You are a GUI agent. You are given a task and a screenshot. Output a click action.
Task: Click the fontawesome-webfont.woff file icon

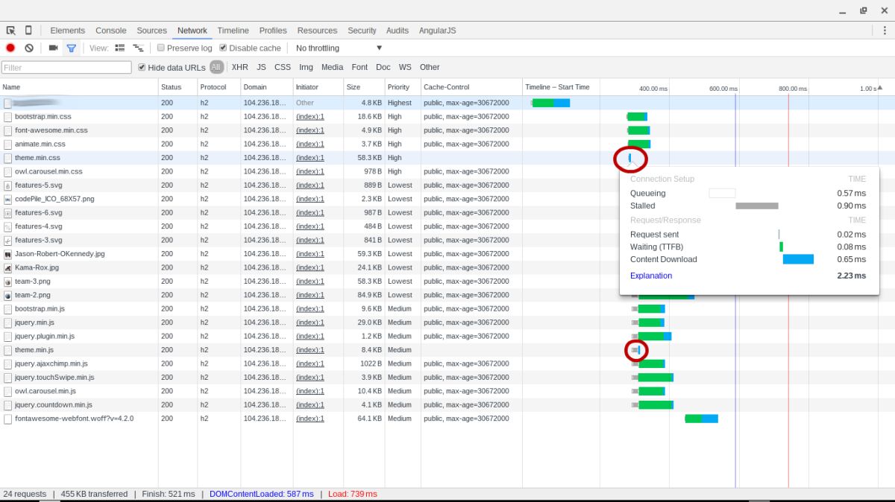[x=7, y=419]
